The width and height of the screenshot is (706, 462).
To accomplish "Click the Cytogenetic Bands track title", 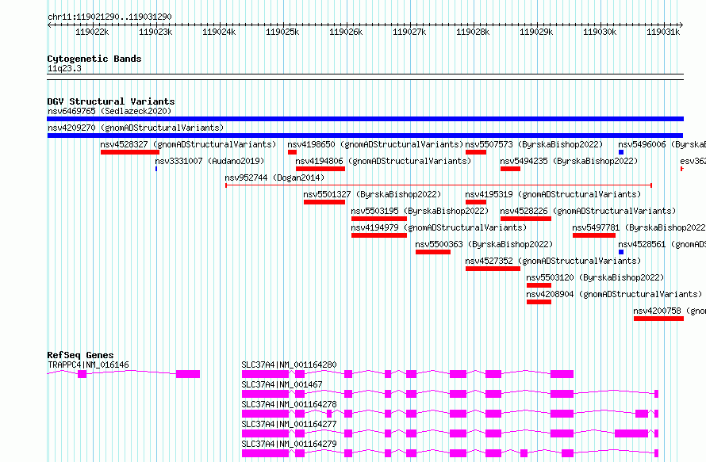I will pyautogui.click(x=94, y=59).
